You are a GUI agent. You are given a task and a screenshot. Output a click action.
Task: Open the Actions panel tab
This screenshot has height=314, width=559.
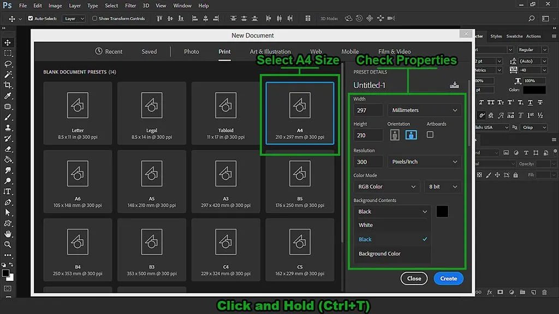click(x=533, y=36)
